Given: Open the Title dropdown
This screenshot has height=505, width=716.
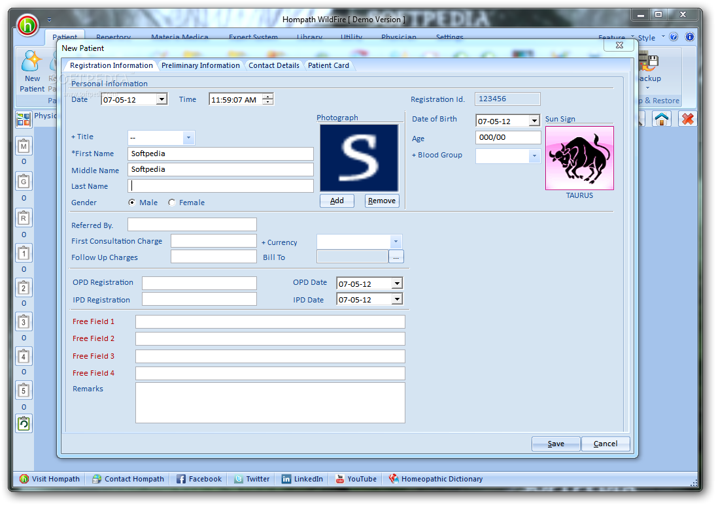Looking at the screenshot, I should point(188,137).
